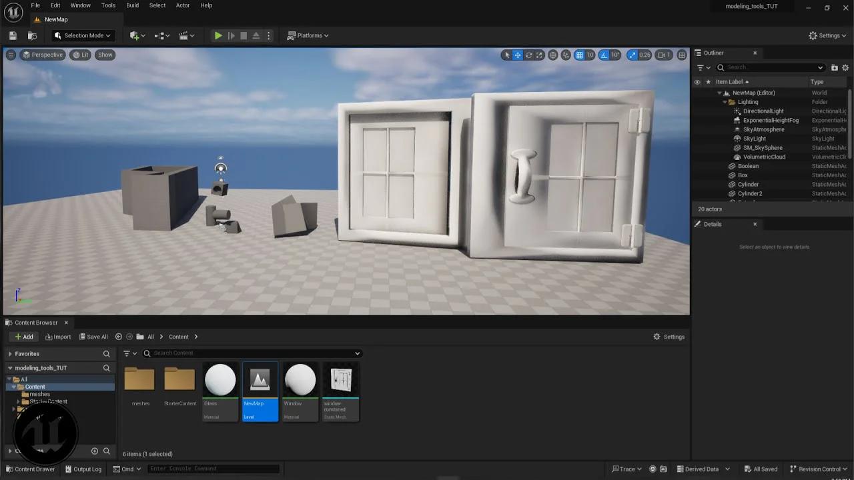854x480 pixels.
Task: Click the select objects arrow tool
Action: [x=506, y=55]
